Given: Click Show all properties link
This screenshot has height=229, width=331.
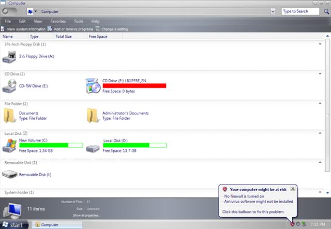Looking at the screenshot, I should click(86, 215).
